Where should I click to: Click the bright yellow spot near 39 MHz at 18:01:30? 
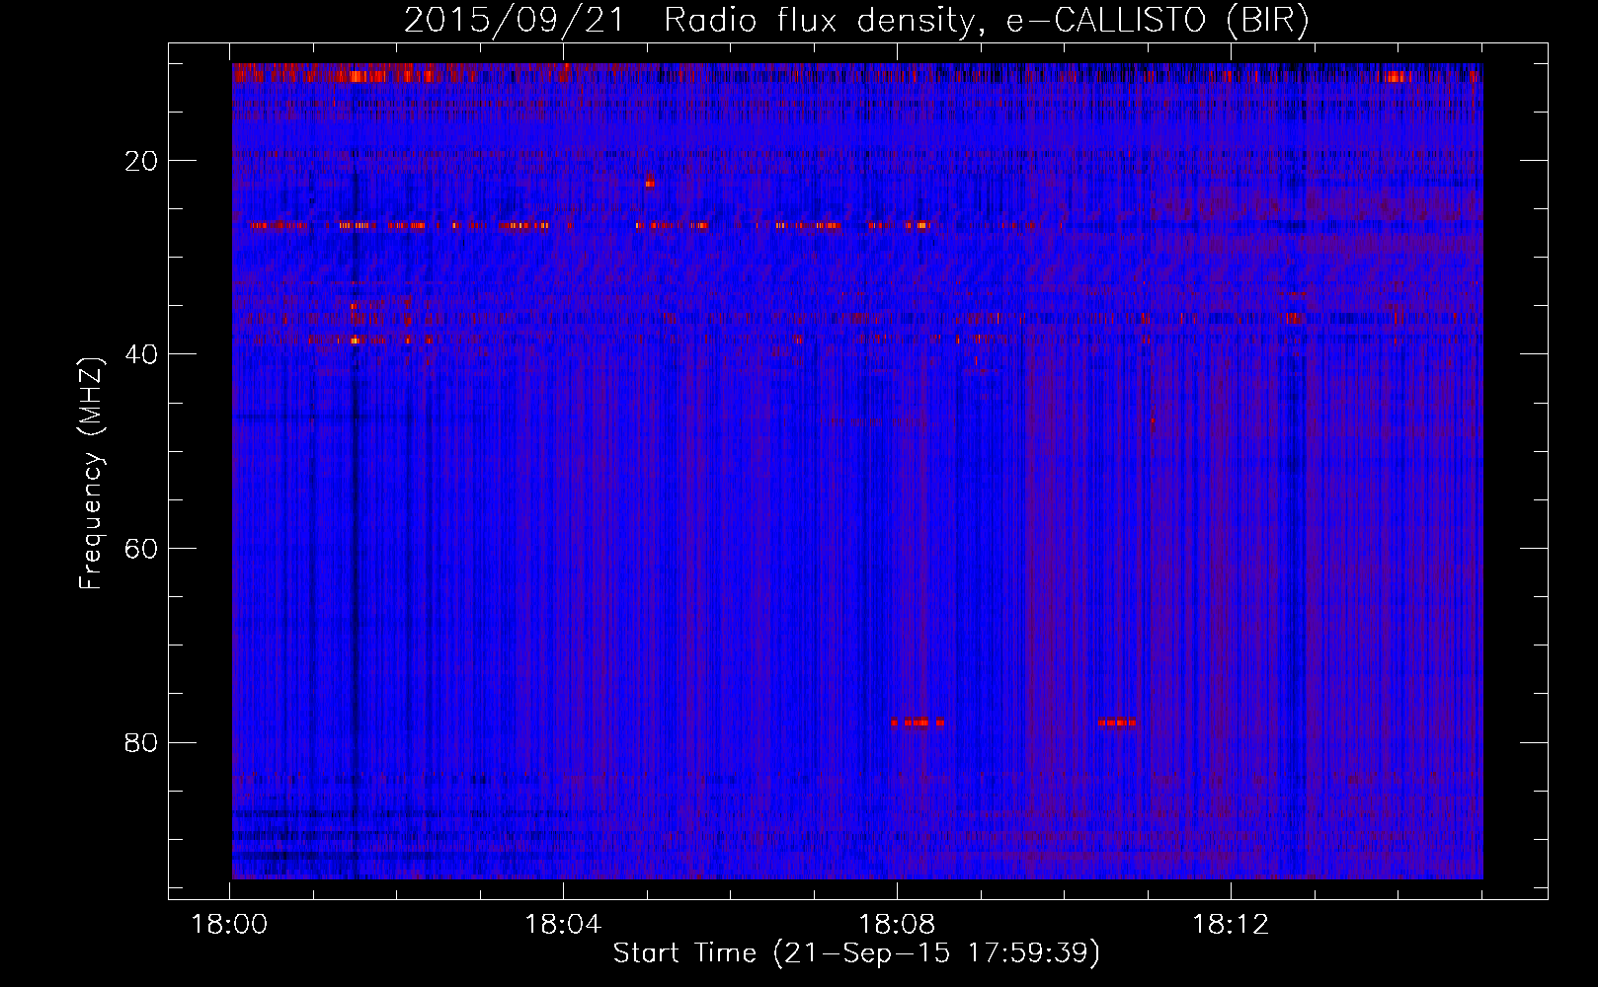[x=355, y=341]
